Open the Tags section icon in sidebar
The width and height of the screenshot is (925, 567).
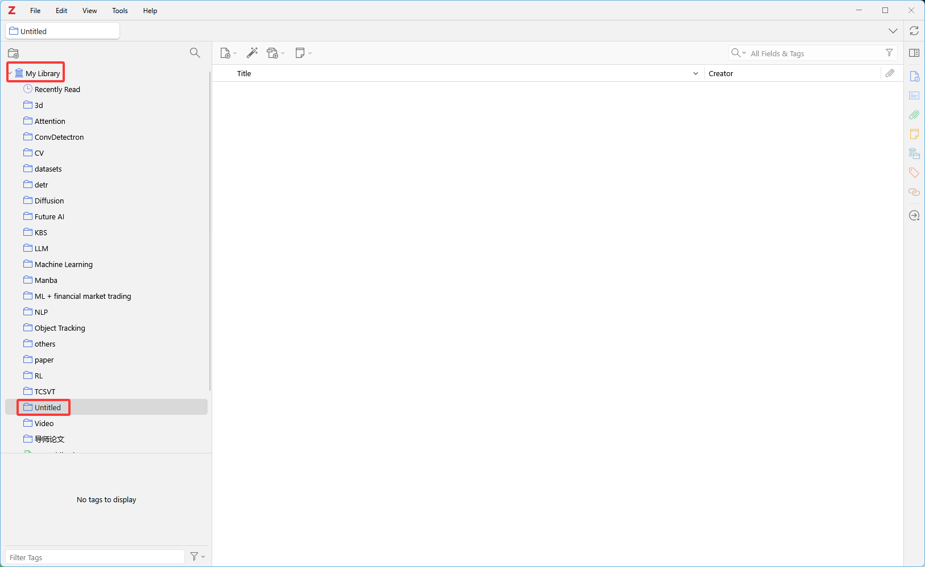[x=914, y=173]
